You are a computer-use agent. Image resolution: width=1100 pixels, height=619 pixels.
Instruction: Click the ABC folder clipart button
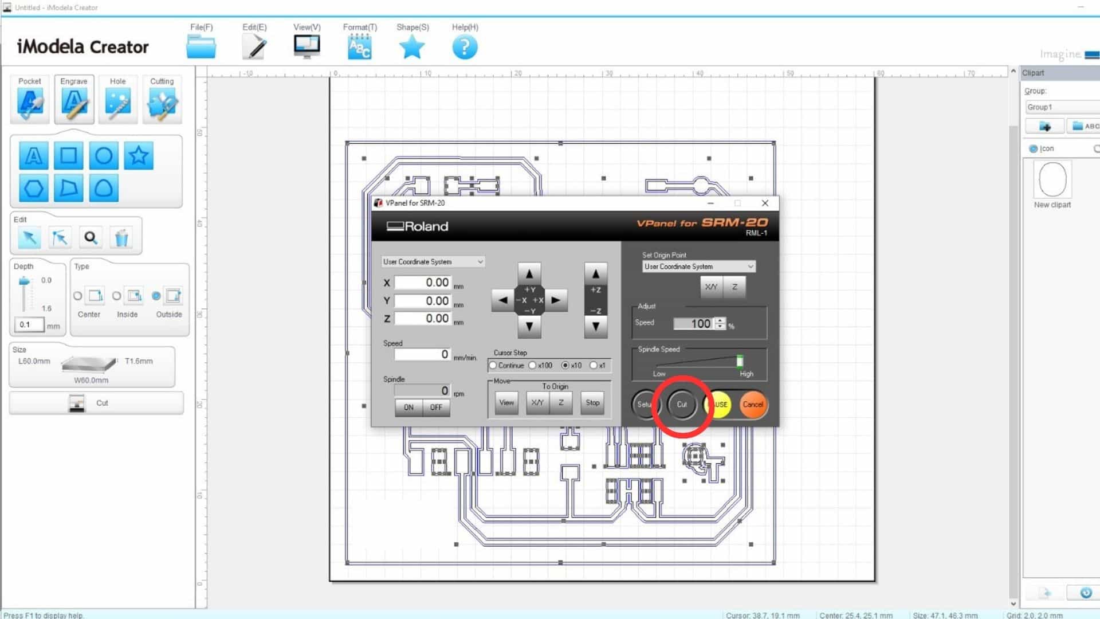pyautogui.click(x=1085, y=126)
